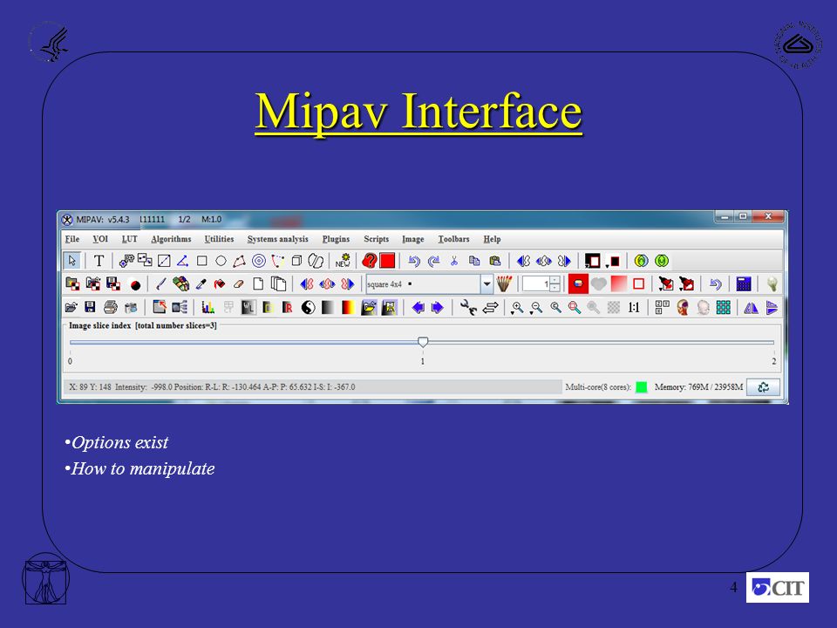This screenshot has width=837, height=628.
Task: Print the image with printer icon
Action: click(x=111, y=307)
